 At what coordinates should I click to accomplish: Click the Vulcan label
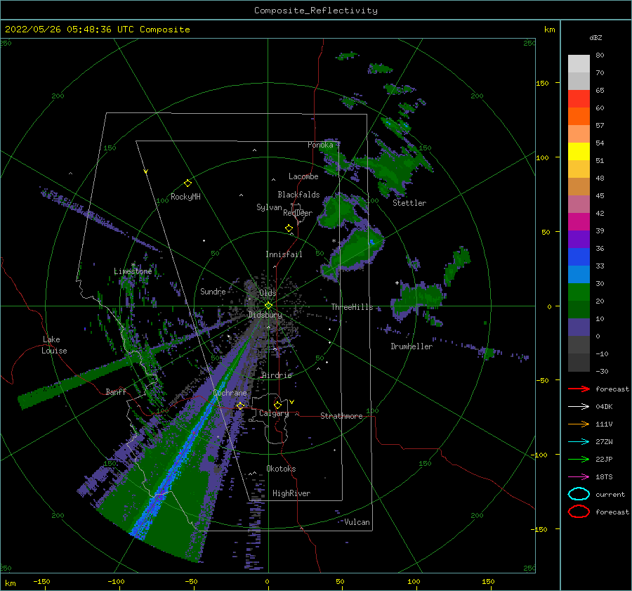pos(357,522)
